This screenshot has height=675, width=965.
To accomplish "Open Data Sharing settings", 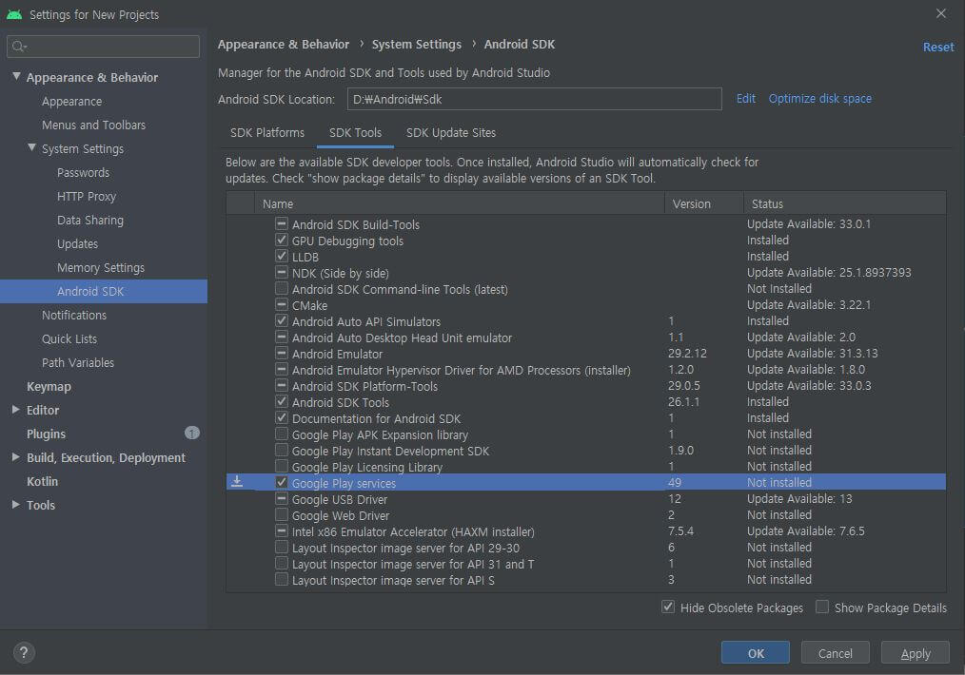I will pyautogui.click(x=89, y=220).
